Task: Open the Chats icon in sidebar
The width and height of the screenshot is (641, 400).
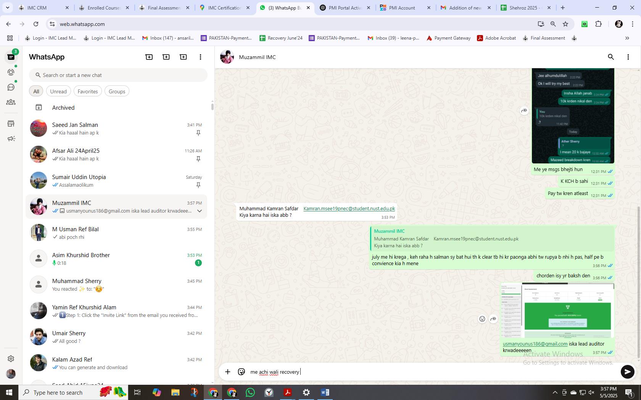Action: click(11, 57)
